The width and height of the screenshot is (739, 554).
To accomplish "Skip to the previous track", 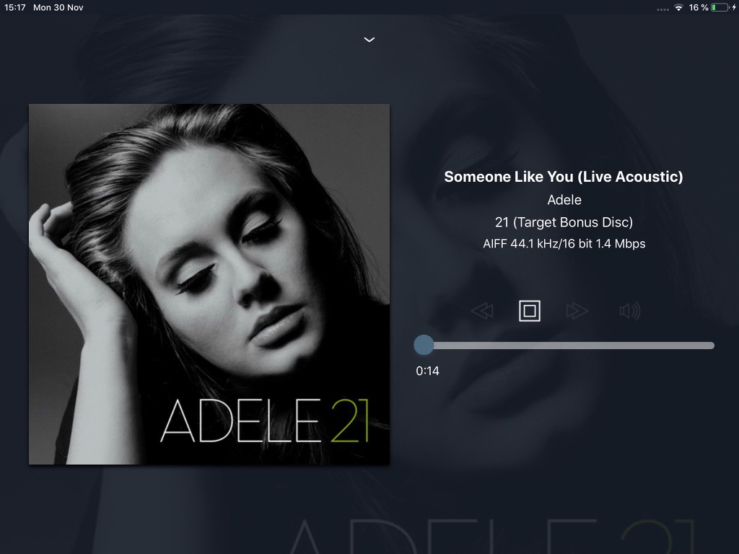I will coord(482,311).
